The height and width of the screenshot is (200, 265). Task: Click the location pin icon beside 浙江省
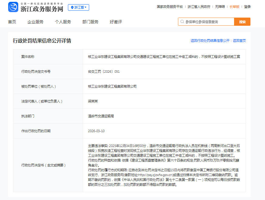[x=72, y=7]
